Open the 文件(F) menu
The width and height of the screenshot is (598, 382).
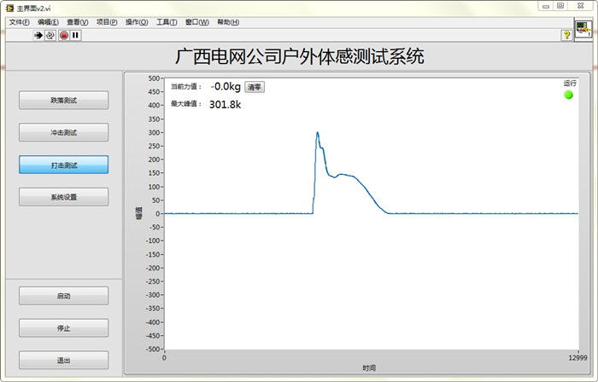tap(19, 22)
